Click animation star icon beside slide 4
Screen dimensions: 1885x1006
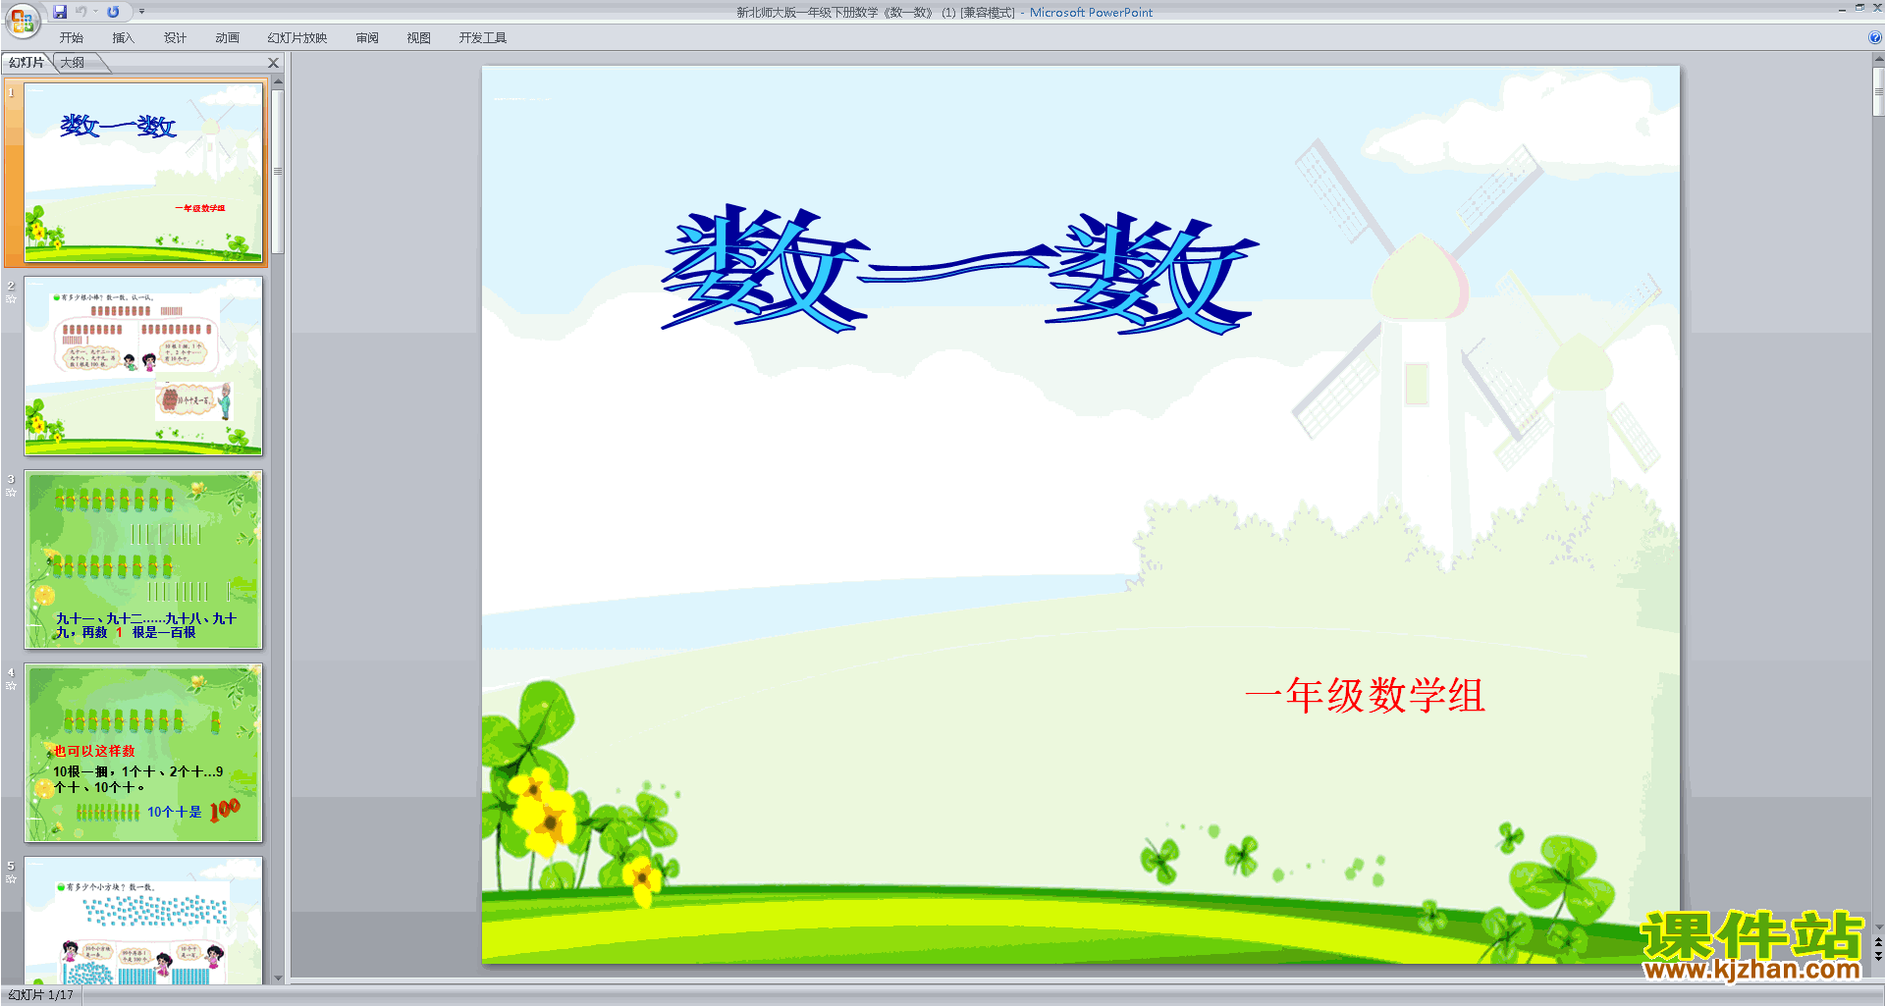[x=11, y=686]
